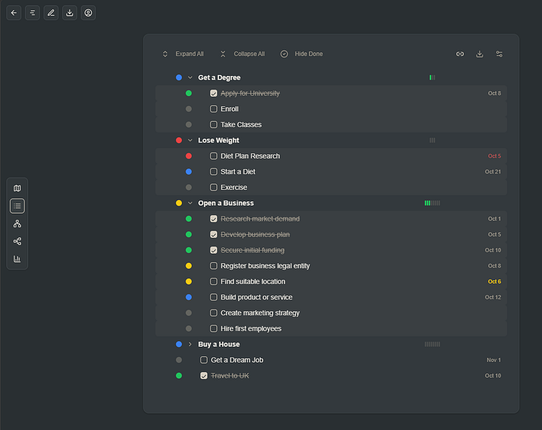
Task: Select the Buy a House title
Action: click(219, 344)
